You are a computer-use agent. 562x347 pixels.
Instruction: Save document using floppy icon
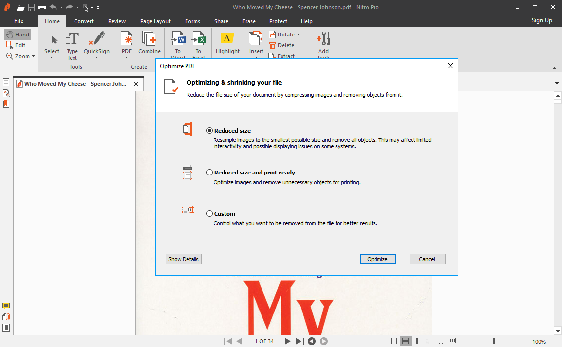click(31, 7)
